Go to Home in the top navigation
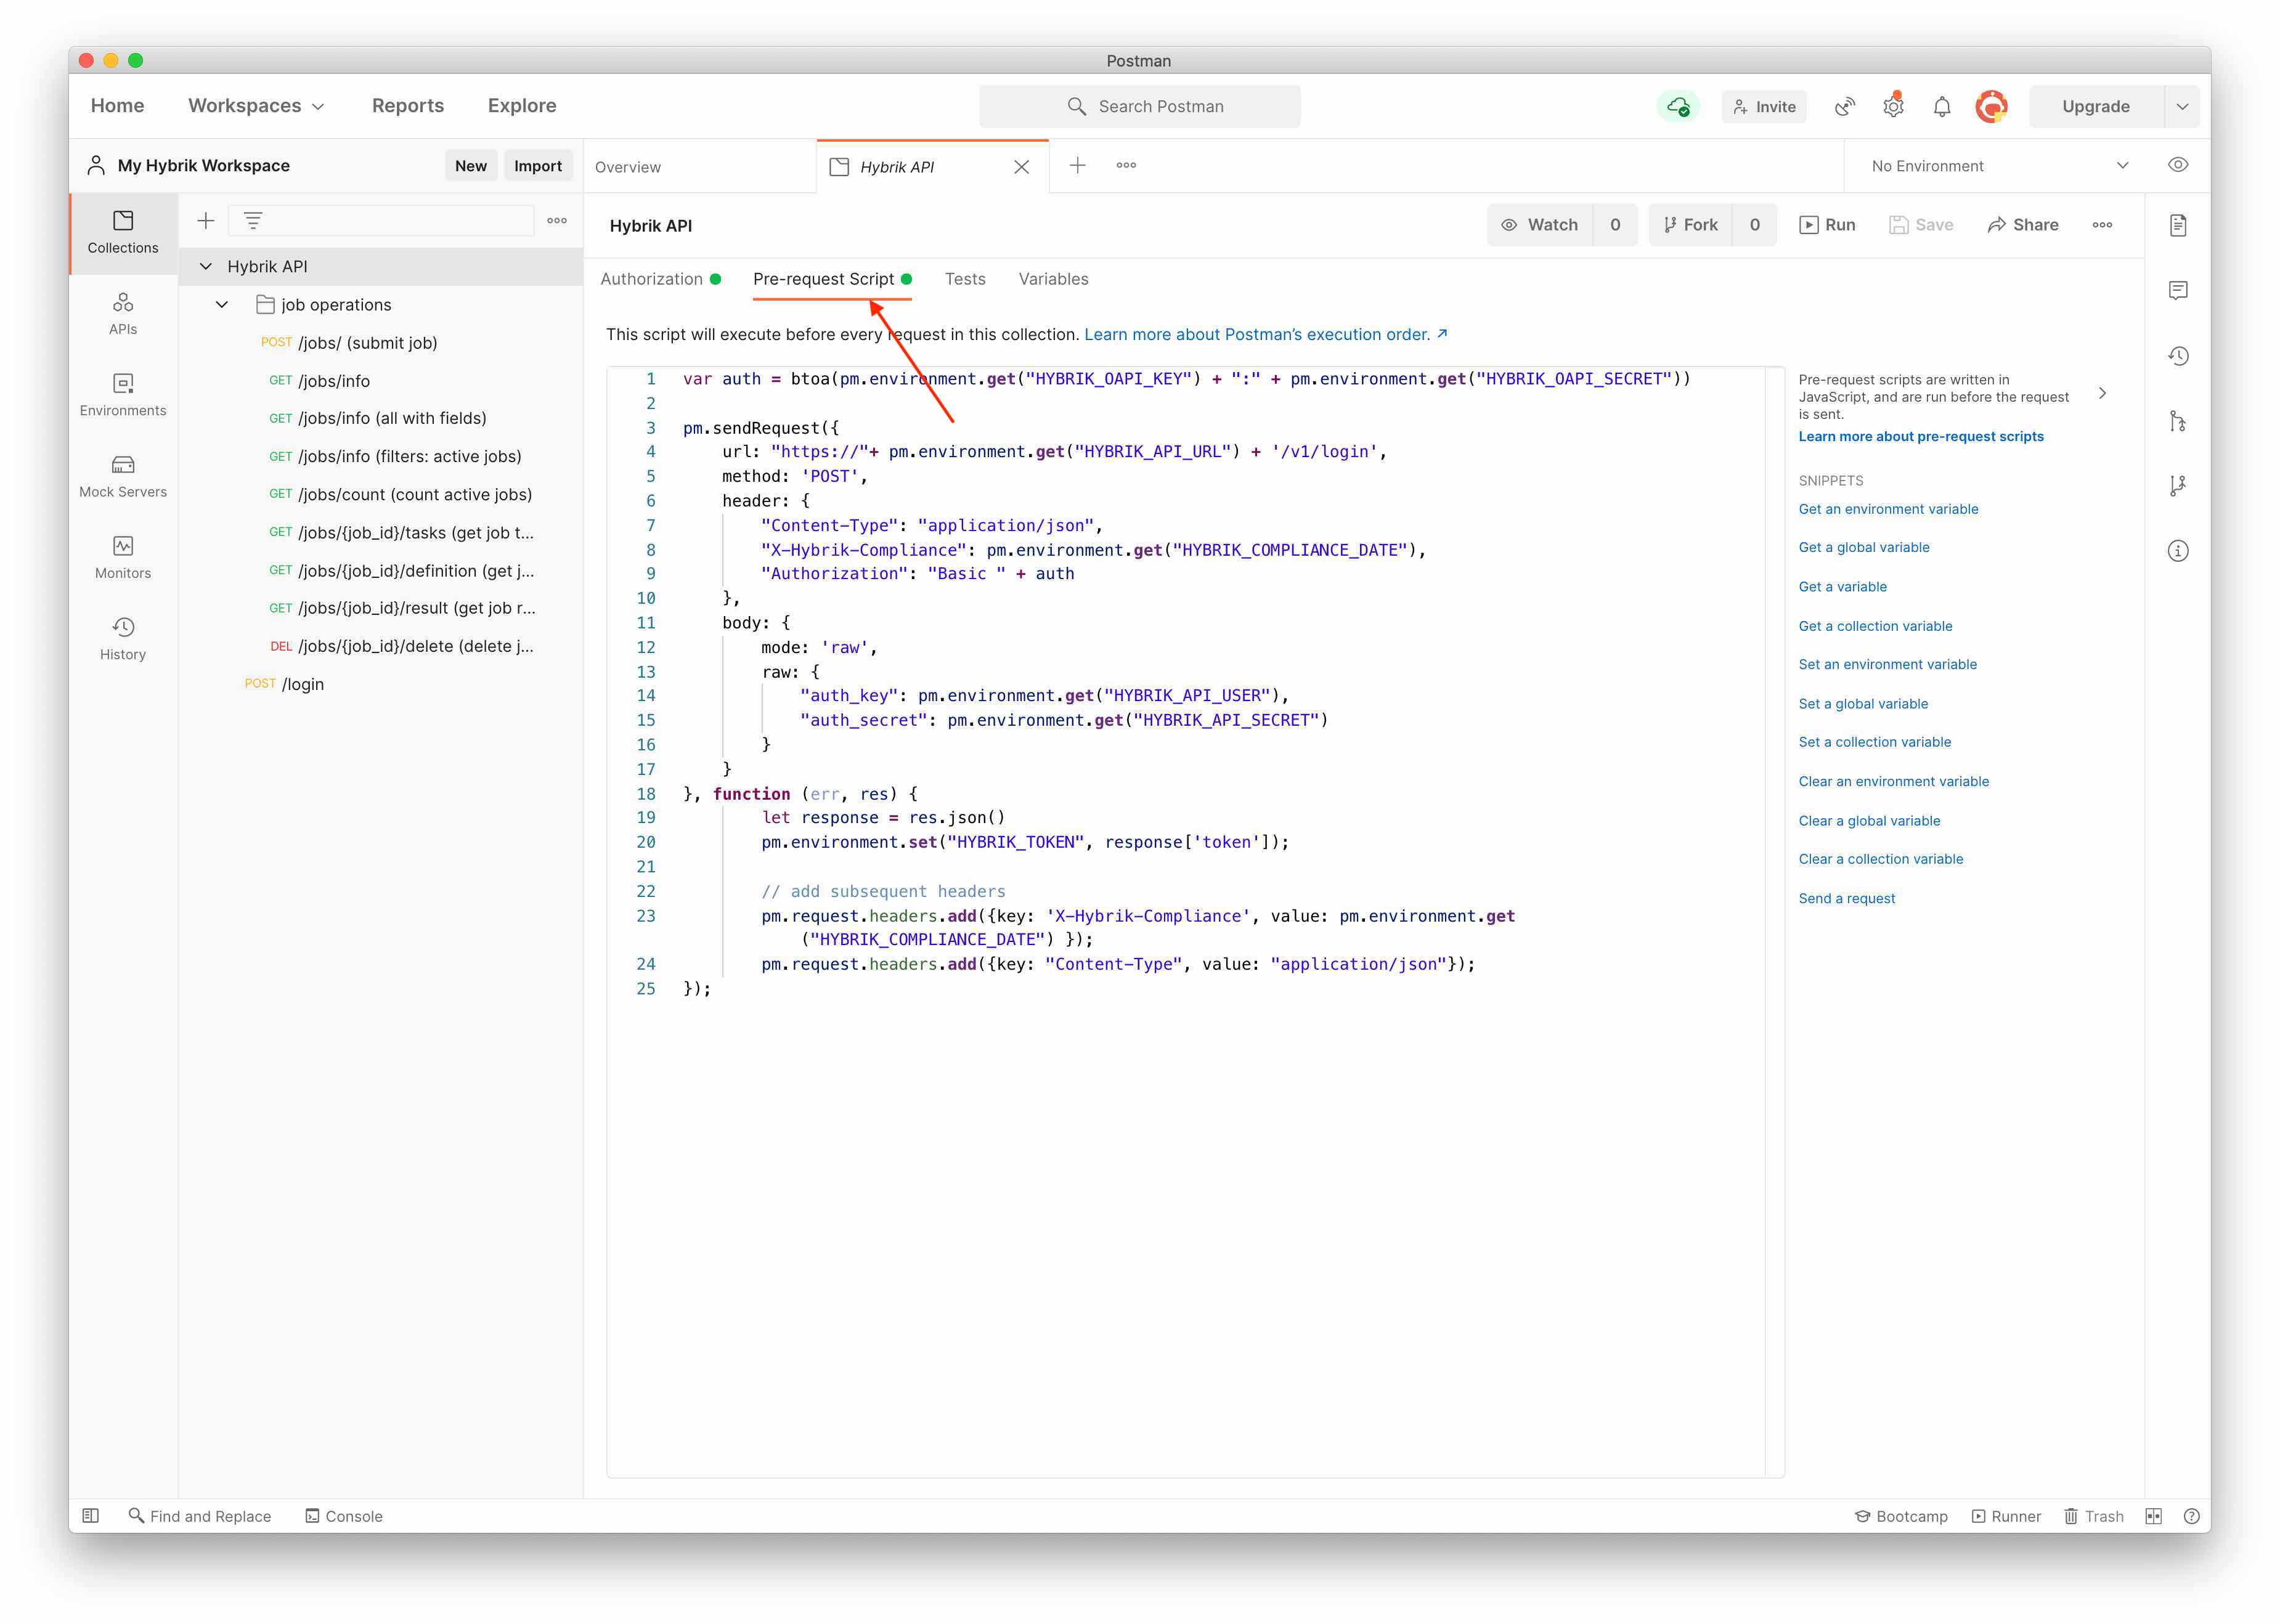Image resolution: width=2280 pixels, height=1624 pixels. point(117,106)
